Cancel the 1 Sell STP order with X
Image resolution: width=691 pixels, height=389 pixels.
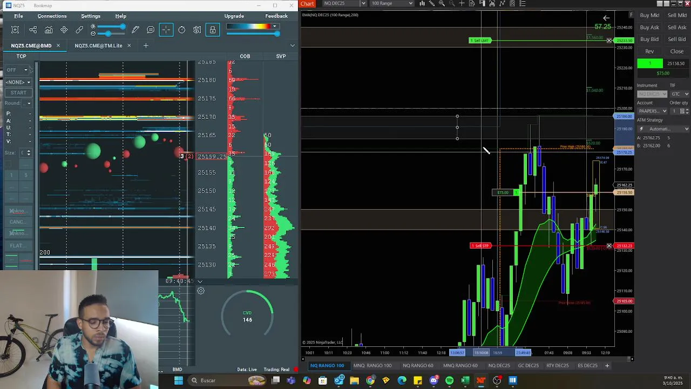[609, 246]
